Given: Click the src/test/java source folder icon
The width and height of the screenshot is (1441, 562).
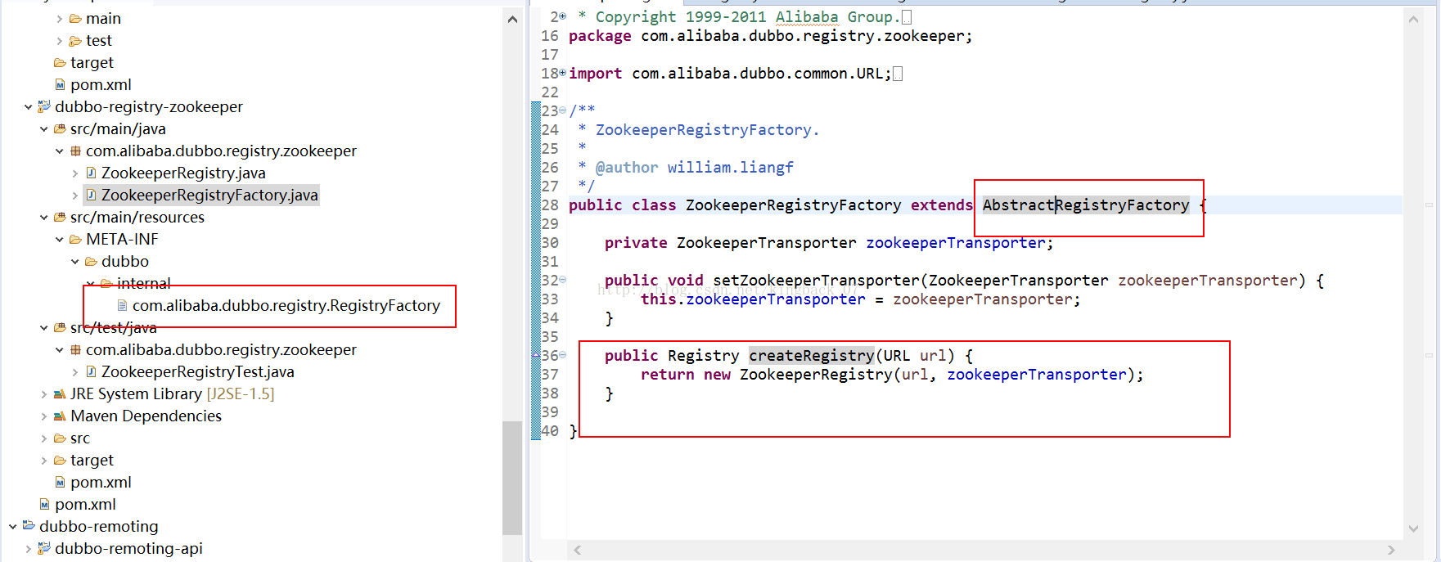Looking at the screenshot, I should pos(60,327).
